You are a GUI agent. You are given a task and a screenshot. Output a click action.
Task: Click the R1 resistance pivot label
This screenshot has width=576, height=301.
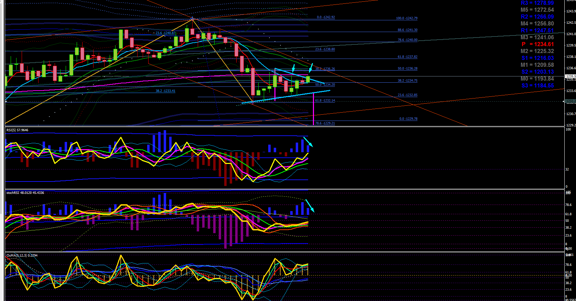click(x=537, y=30)
